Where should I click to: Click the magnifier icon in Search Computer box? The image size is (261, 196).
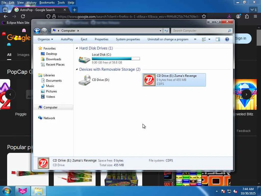(x=230, y=31)
